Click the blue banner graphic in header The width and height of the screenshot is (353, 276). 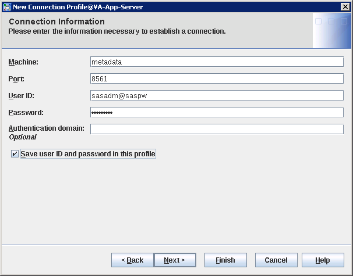331,31
